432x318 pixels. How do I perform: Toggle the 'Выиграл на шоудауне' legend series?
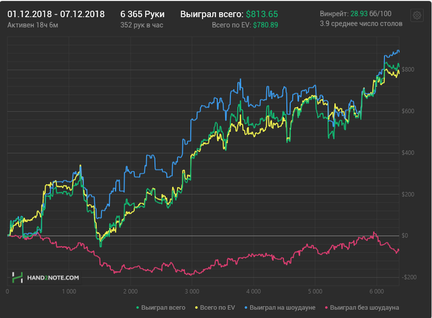pos(280,308)
